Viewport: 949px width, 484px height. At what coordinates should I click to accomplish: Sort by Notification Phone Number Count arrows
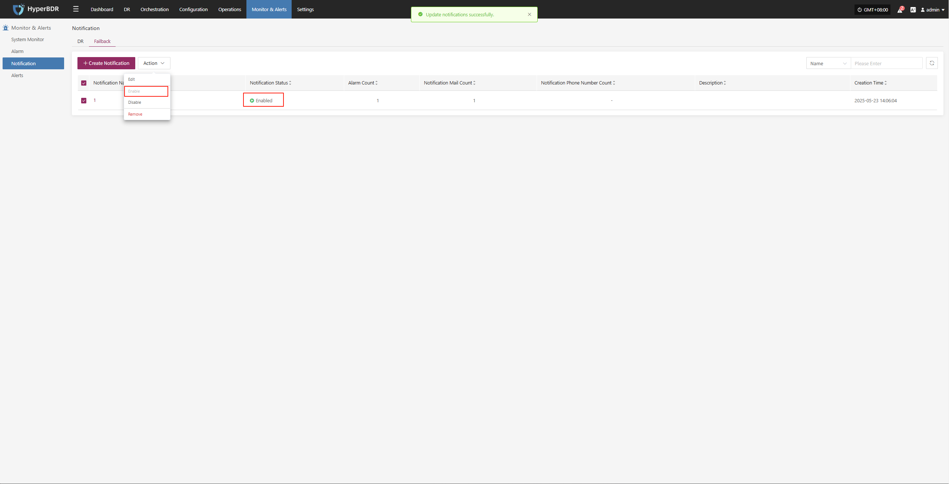click(614, 83)
